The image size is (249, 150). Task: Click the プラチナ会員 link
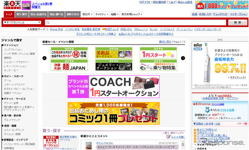point(227,110)
